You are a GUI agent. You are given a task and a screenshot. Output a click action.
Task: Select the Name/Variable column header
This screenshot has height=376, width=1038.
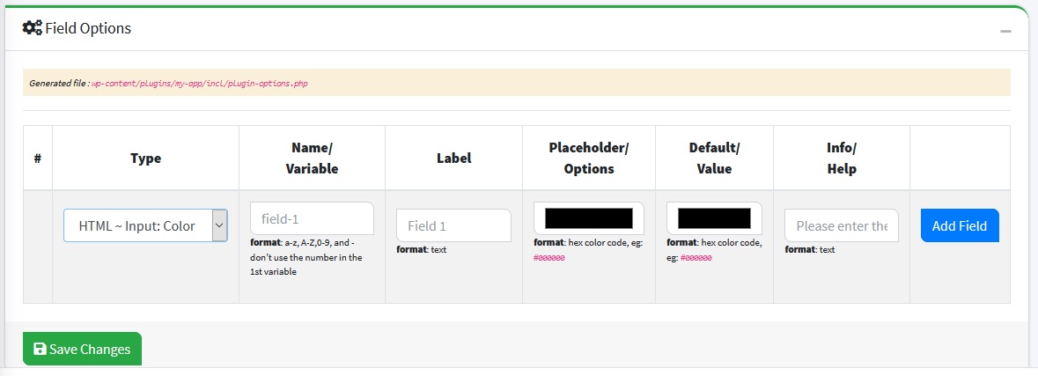tap(312, 158)
